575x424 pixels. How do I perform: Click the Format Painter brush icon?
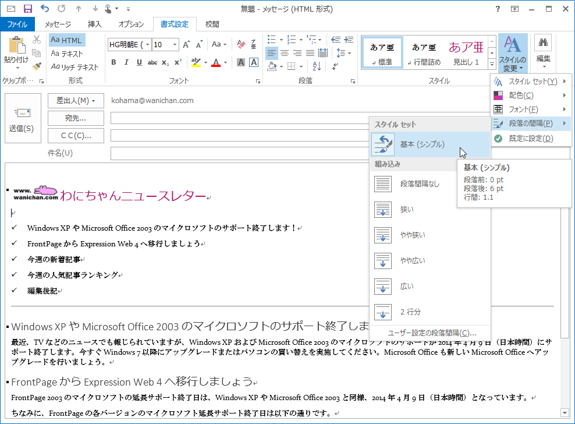click(x=37, y=66)
